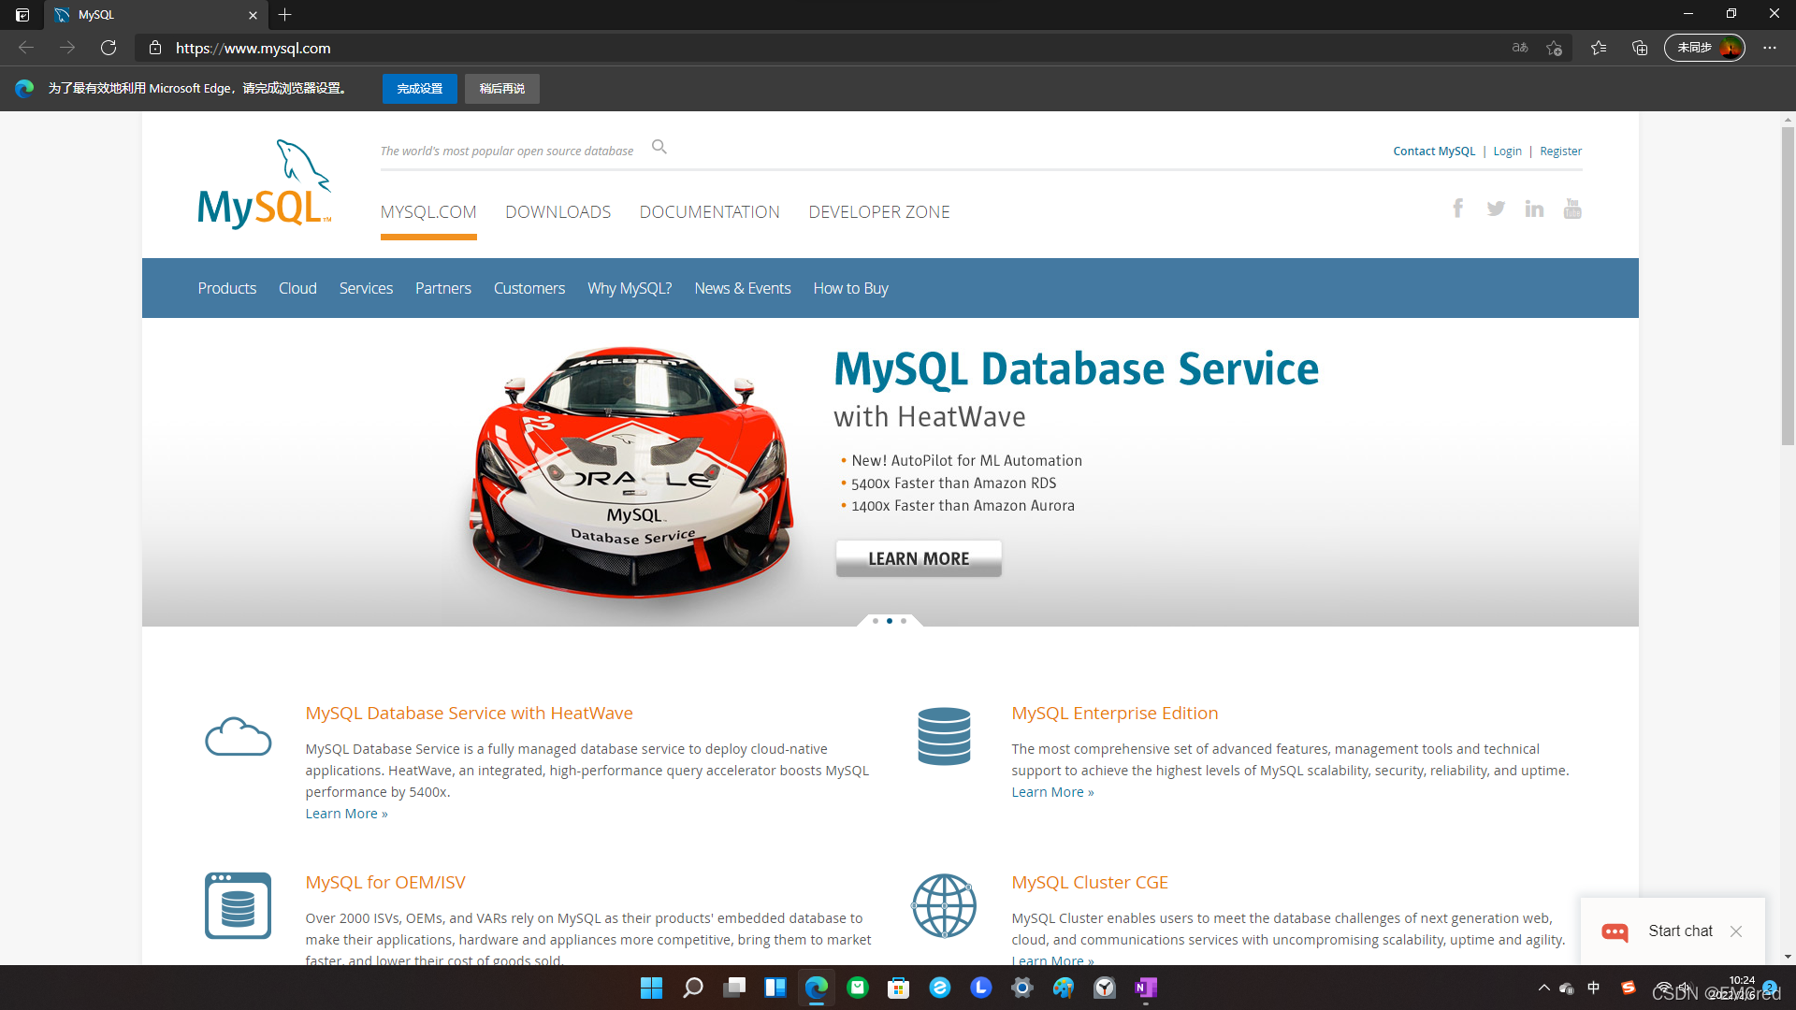Expand the Why MySQL? menu
Screen dimensions: 1796x1010
point(630,288)
